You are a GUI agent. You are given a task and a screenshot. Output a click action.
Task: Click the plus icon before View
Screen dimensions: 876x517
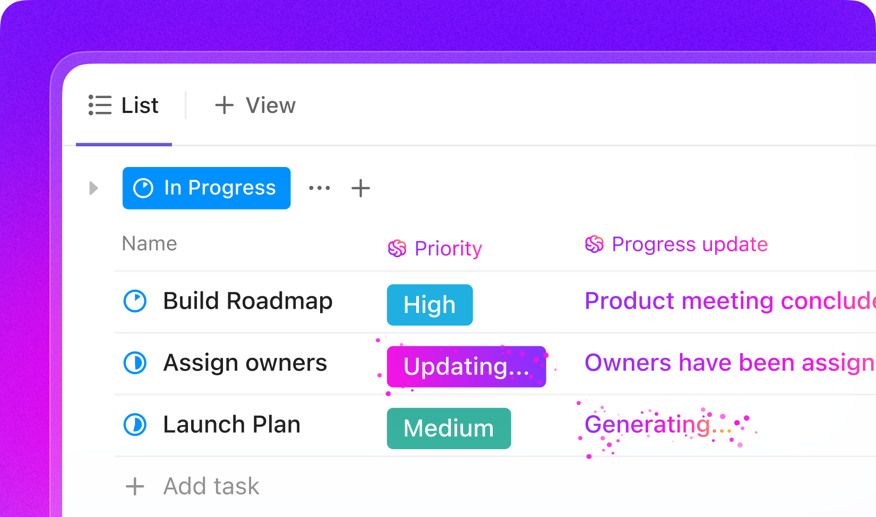pos(224,105)
